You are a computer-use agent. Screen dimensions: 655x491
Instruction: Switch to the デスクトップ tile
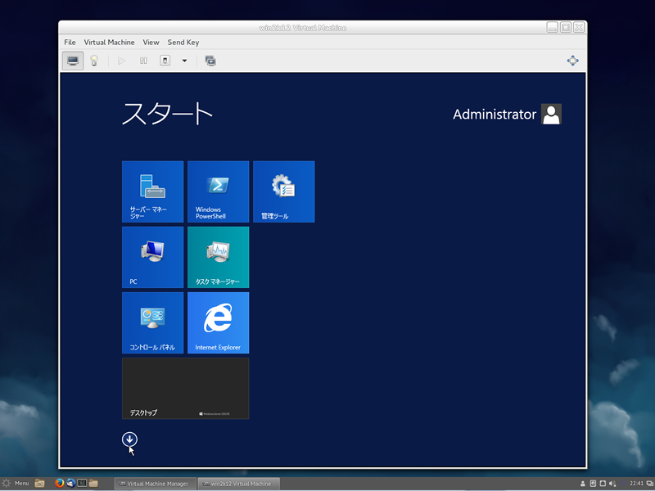pos(186,388)
